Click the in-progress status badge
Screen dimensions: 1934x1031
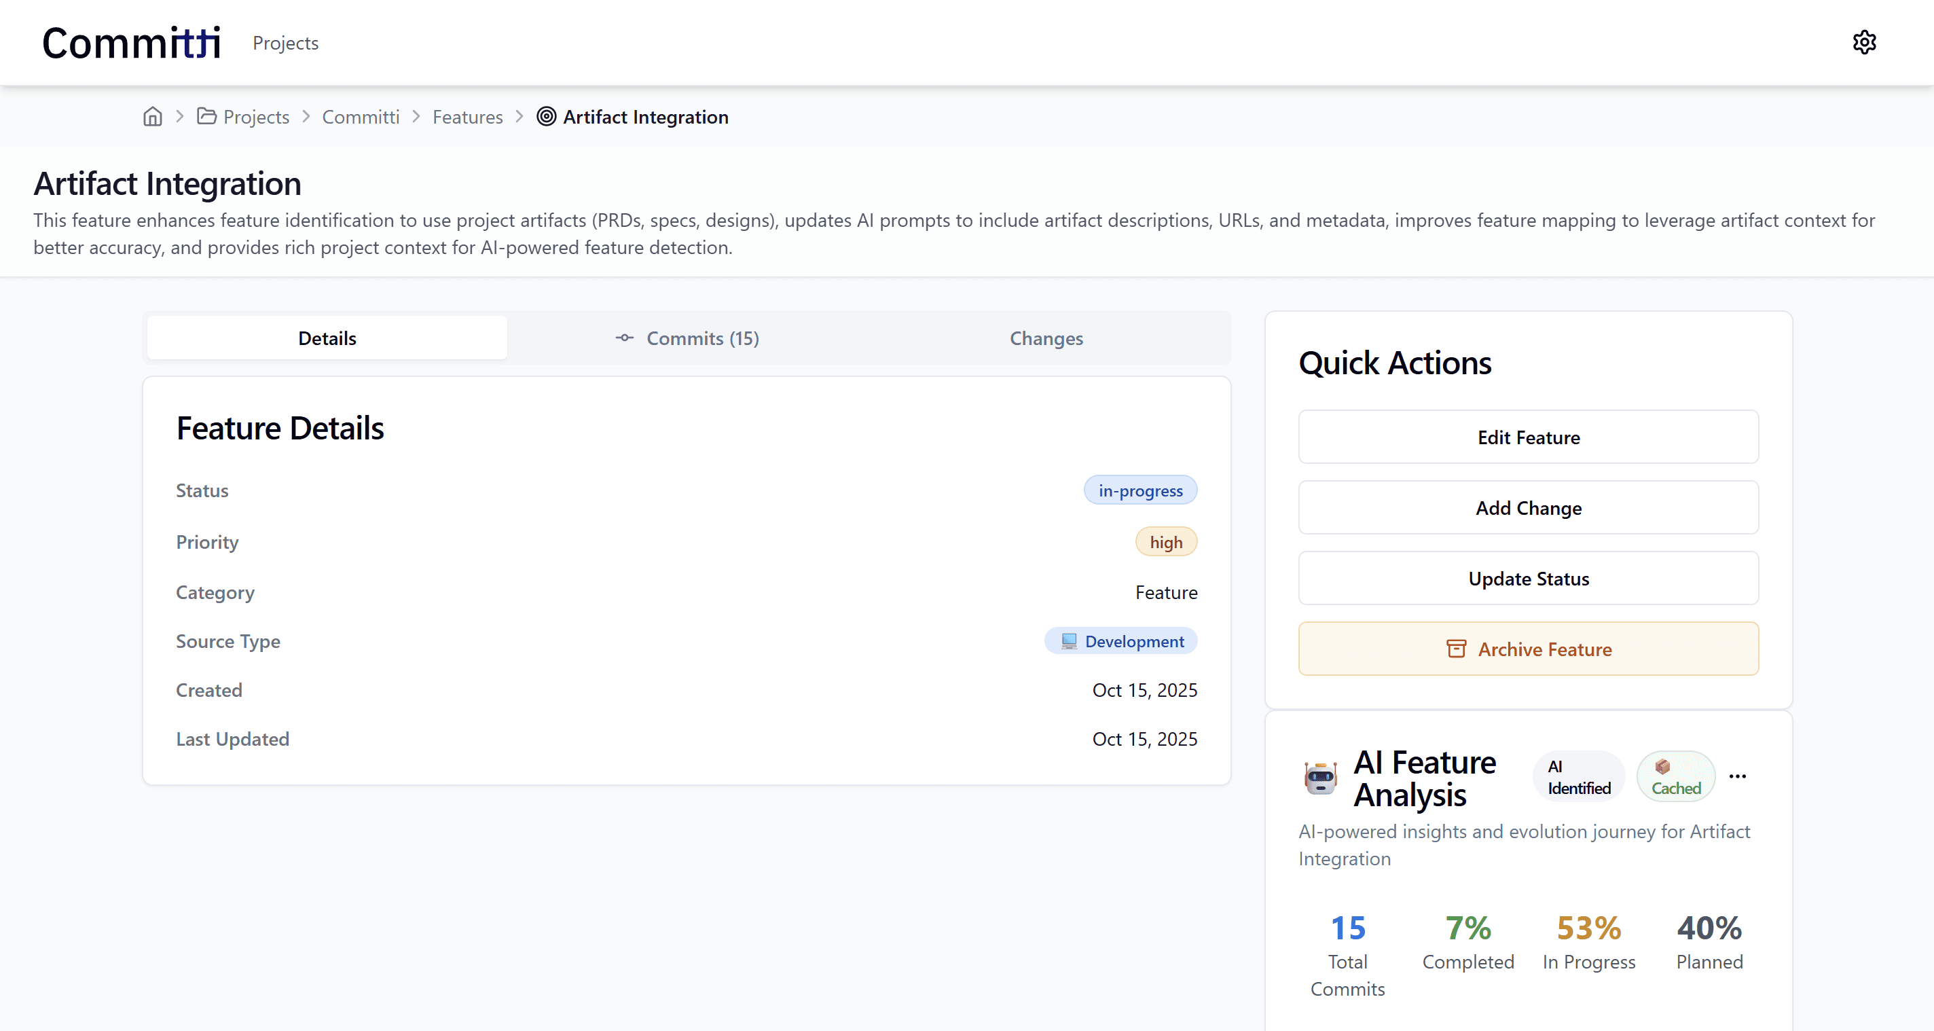point(1139,490)
